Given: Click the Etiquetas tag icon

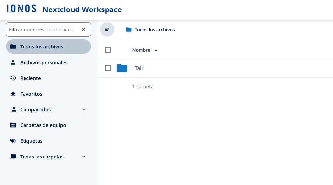Looking at the screenshot, I should pos(13,141).
